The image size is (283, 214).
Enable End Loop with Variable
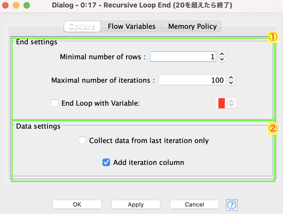54,103
